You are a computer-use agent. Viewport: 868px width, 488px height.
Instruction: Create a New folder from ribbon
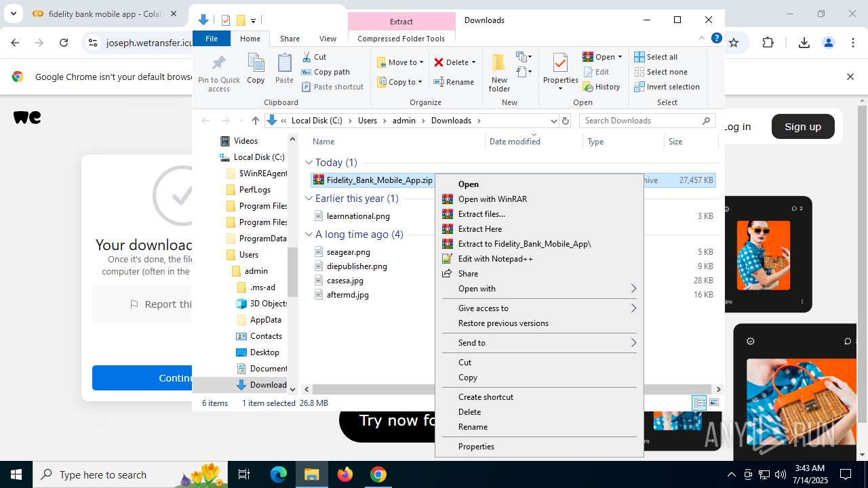[x=499, y=73]
